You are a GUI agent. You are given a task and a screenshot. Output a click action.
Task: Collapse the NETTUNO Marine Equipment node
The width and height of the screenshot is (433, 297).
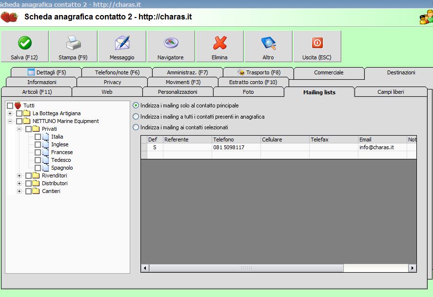(10, 121)
